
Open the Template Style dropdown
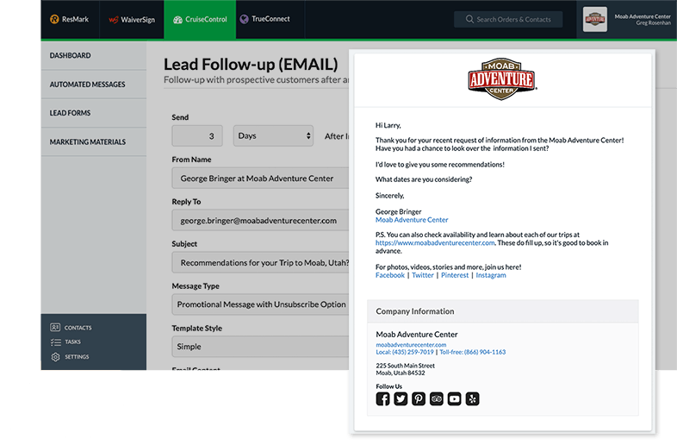pos(260,347)
